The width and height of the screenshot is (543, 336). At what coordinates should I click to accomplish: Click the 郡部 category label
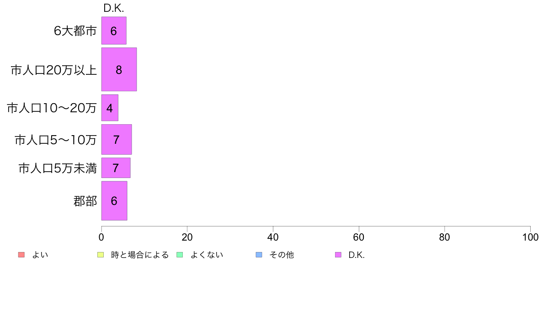pos(85,201)
